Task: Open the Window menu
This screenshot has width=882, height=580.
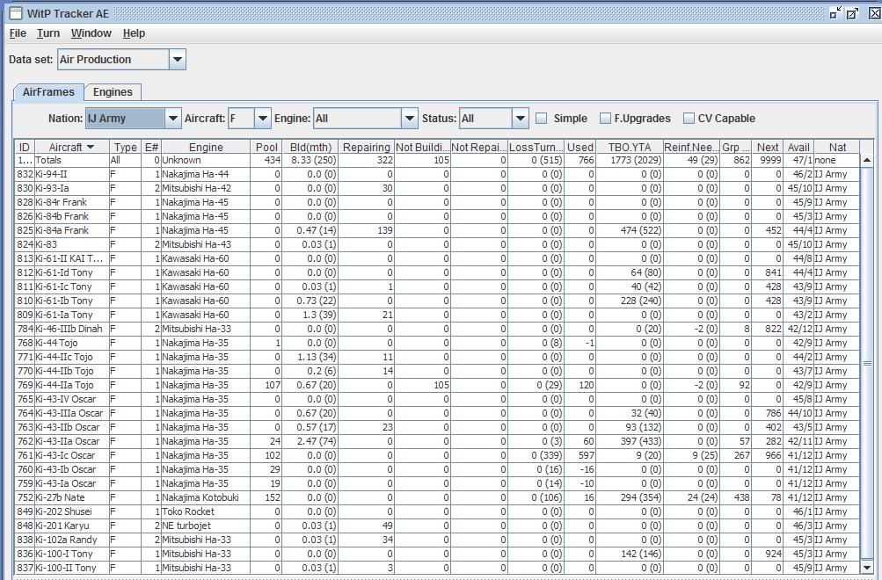Action: (x=91, y=33)
